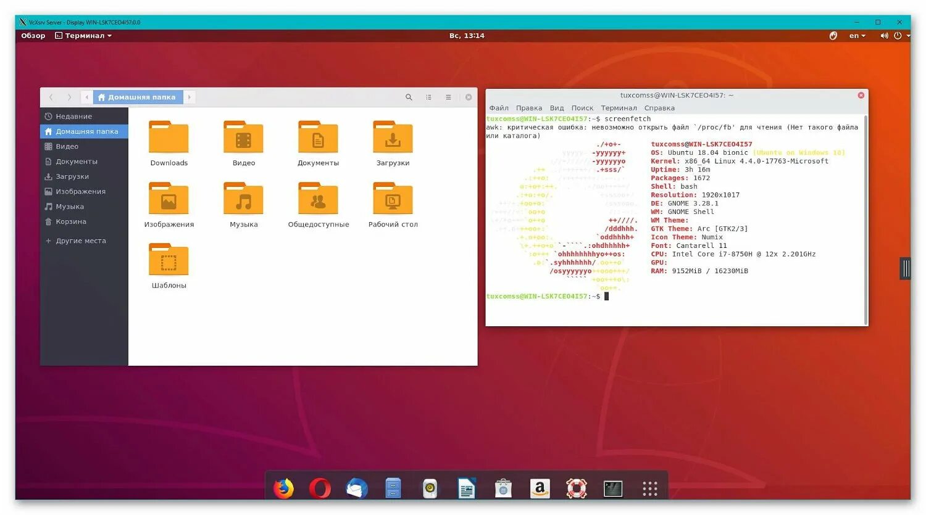This screenshot has width=926, height=515.
Task: Click the Обзор activities button
Action: click(x=33, y=36)
